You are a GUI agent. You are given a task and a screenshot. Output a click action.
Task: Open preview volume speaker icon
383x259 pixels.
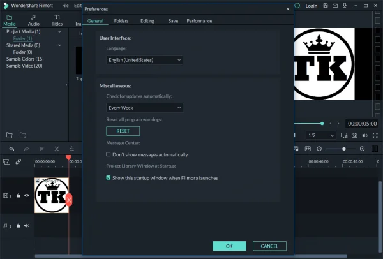tap(365, 135)
